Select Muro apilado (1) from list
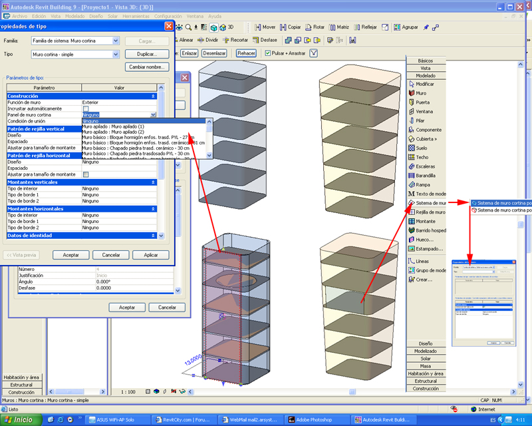Image resolution: width=532 pixels, height=426 pixels. coord(113,126)
